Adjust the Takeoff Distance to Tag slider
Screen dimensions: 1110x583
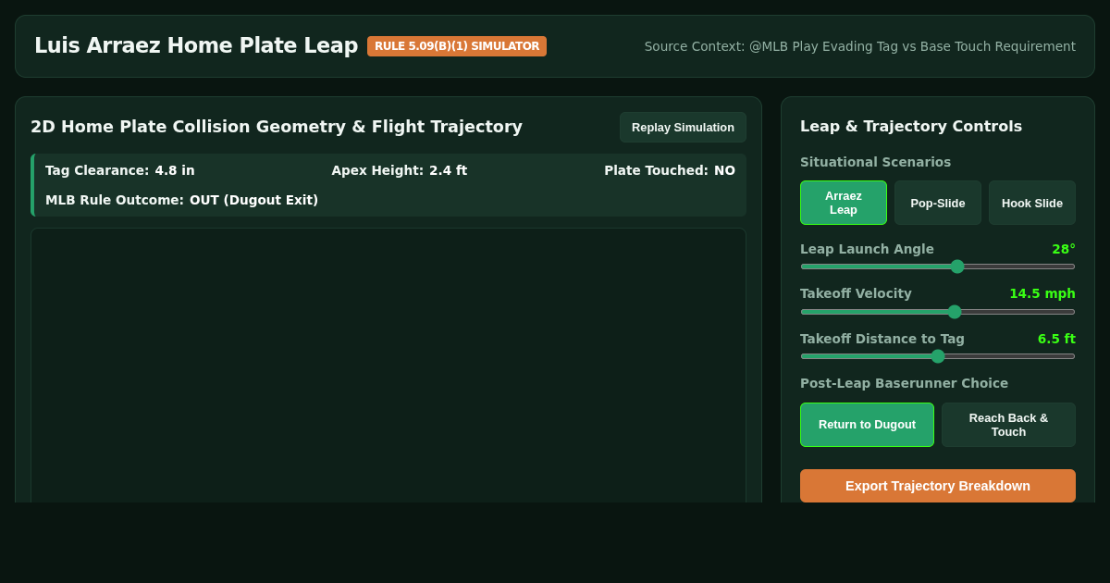938,356
